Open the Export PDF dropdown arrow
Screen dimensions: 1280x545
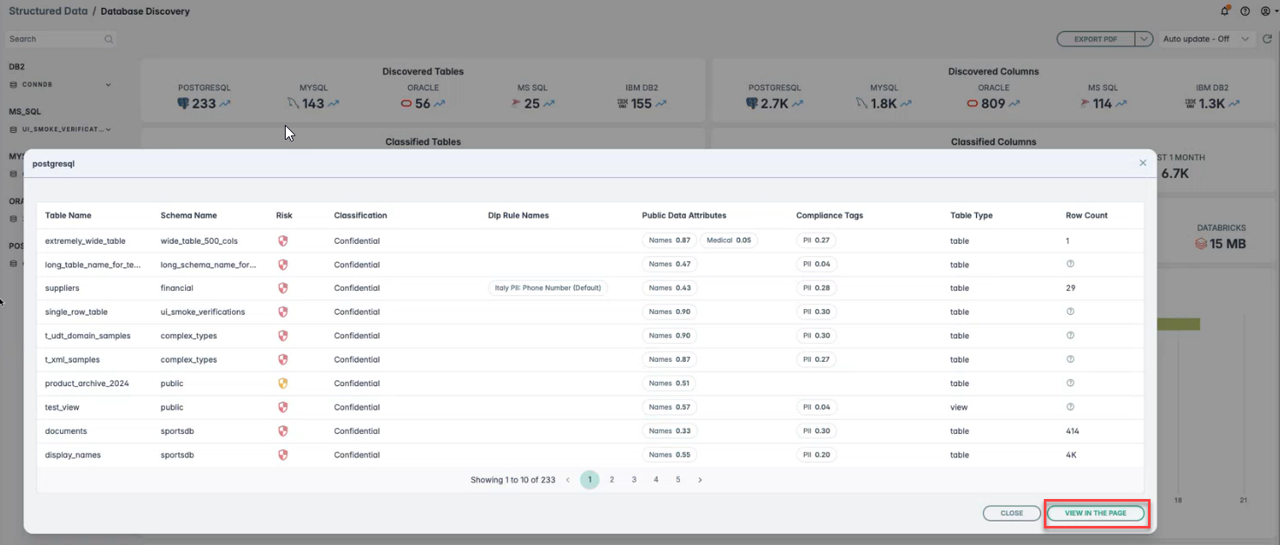(1145, 39)
